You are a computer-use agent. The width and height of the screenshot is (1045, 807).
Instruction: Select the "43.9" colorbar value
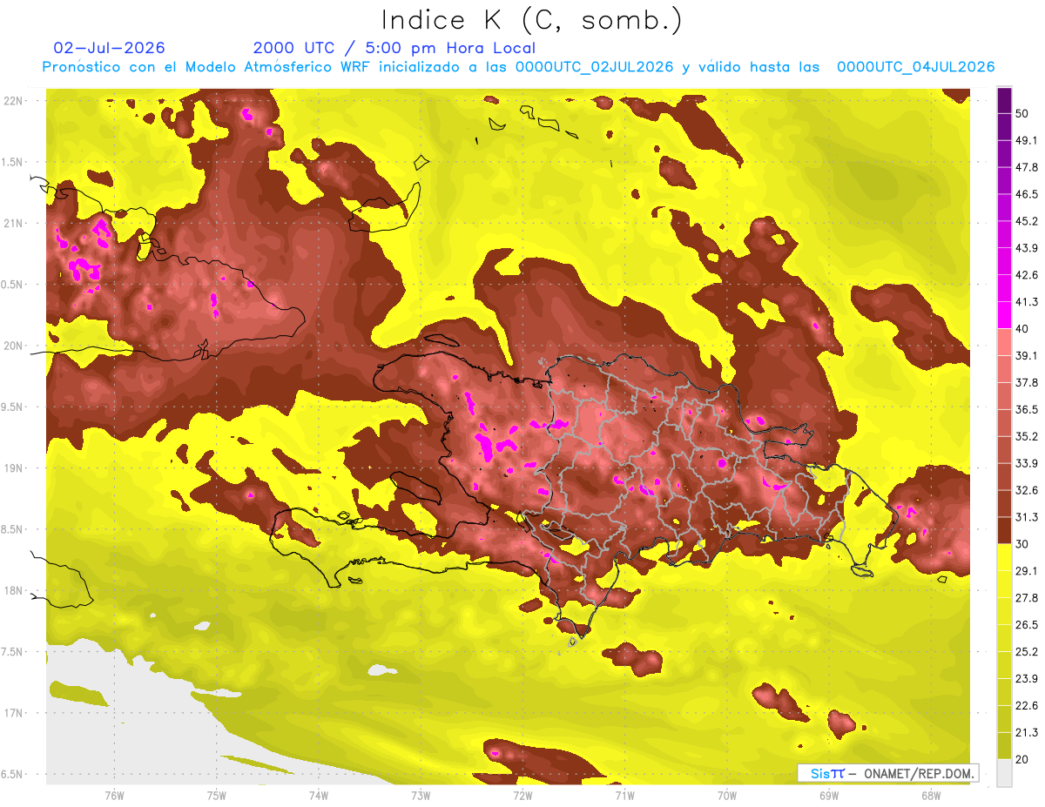(1027, 248)
